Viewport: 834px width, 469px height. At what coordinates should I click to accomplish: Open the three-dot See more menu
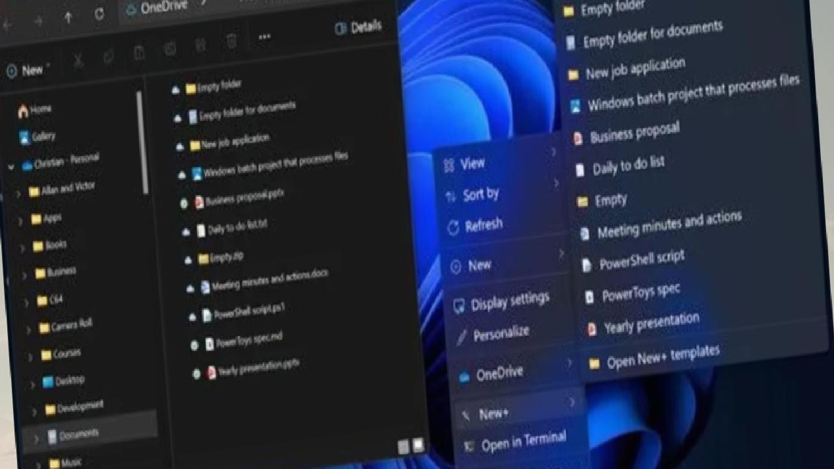265,37
